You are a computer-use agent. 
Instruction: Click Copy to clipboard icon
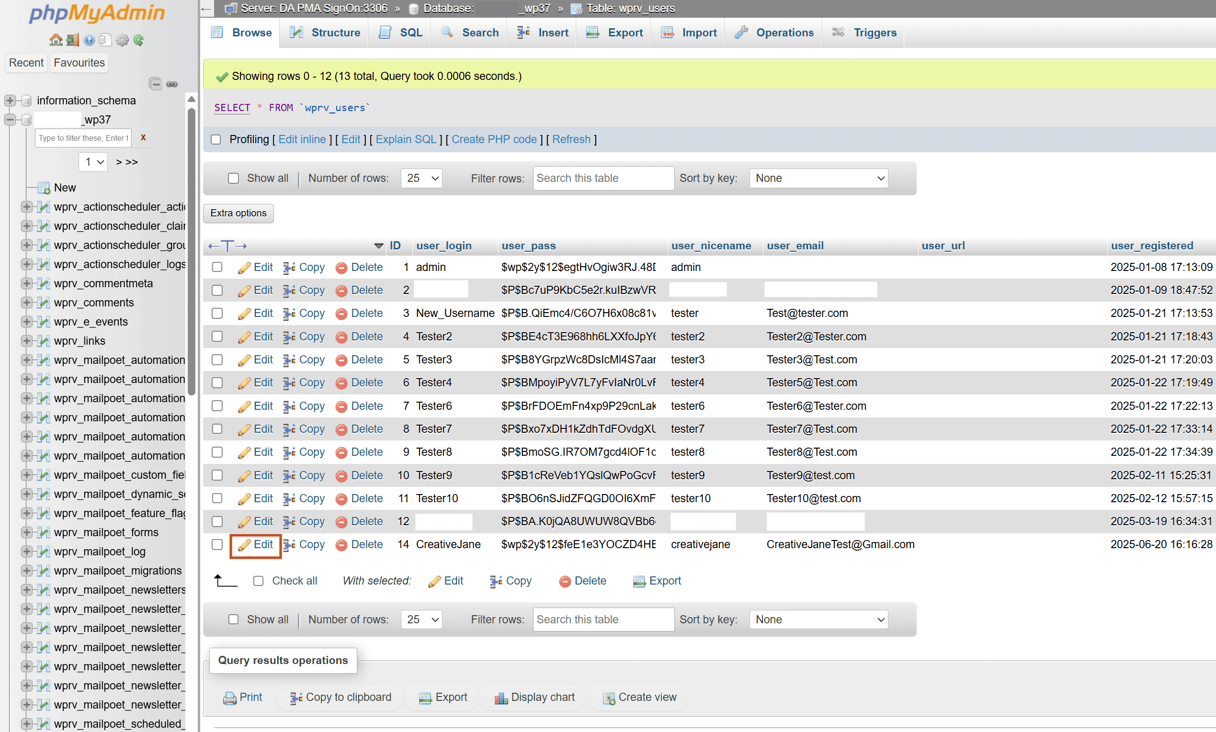(x=296, y=698)
